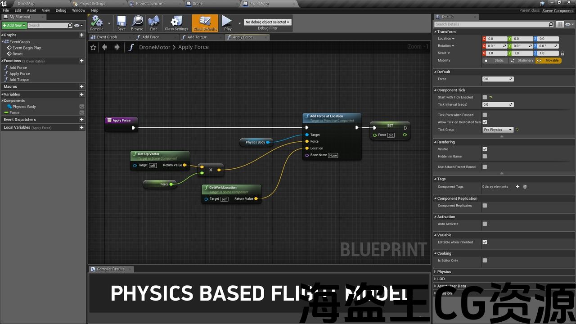
Task: Open Class Settings gear icon
Action: pos(176,22)
